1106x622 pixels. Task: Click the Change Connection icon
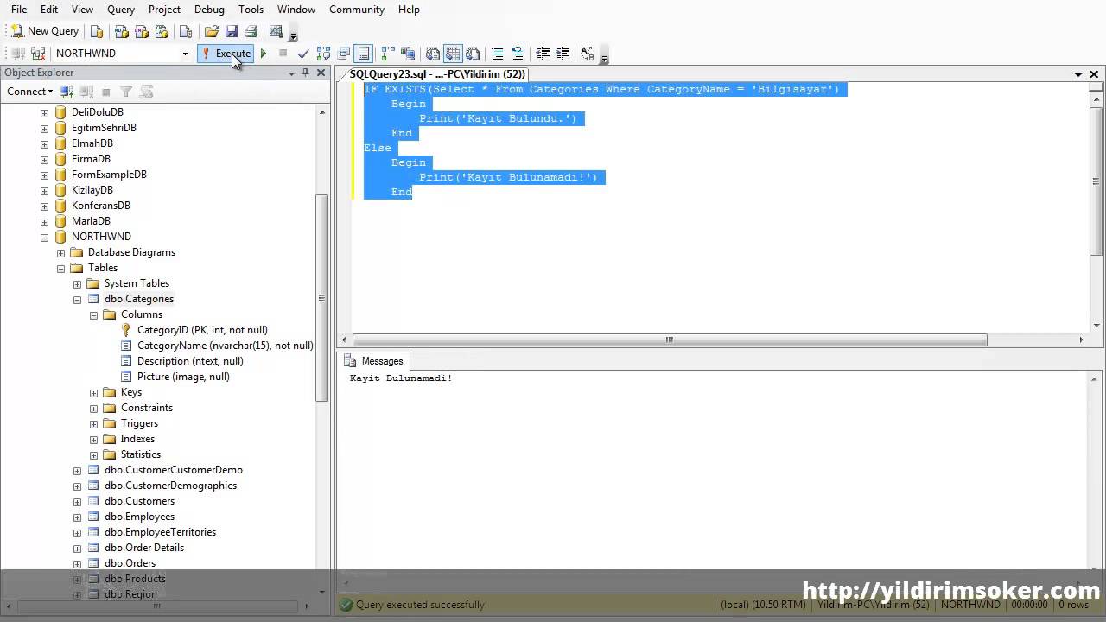(38, 54)
